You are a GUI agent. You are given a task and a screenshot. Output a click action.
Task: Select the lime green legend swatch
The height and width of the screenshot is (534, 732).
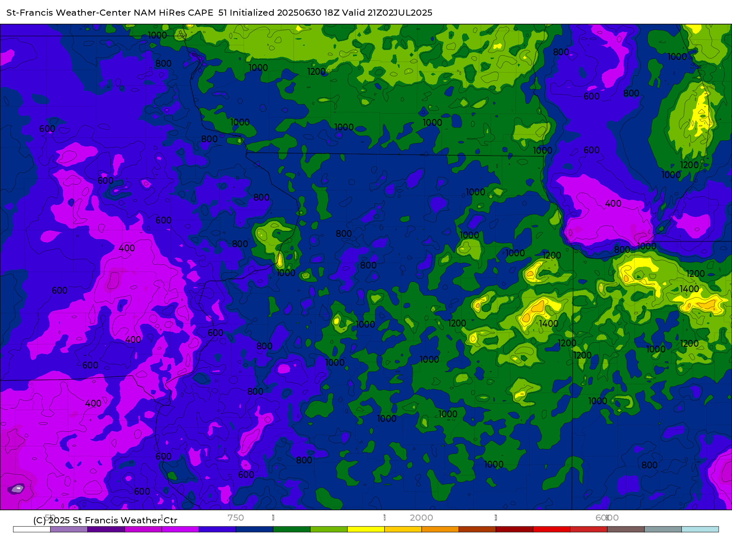point(329,529)
